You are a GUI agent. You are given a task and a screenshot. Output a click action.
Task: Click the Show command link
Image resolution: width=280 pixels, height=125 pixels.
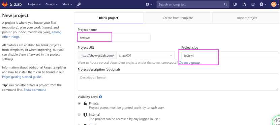35,90
